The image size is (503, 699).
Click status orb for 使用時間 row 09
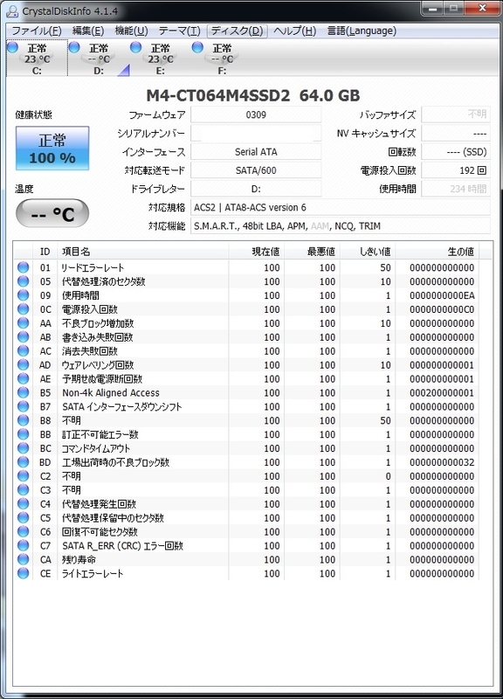(24, 295)
